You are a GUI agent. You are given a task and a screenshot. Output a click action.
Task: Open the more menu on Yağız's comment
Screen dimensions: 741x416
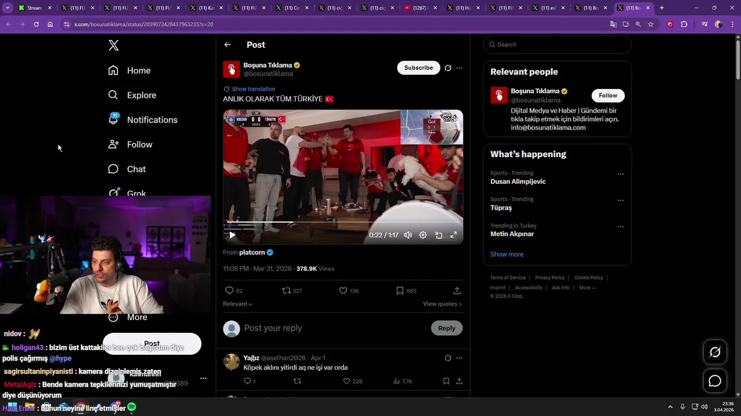click(x=459, y=358)
